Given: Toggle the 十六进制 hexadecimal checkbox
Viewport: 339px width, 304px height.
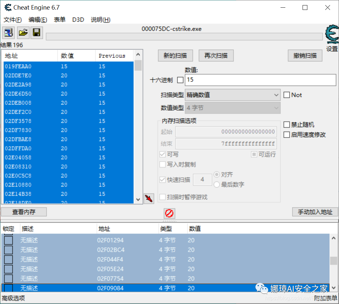Looking at the screenshot, I should (180, 80).
